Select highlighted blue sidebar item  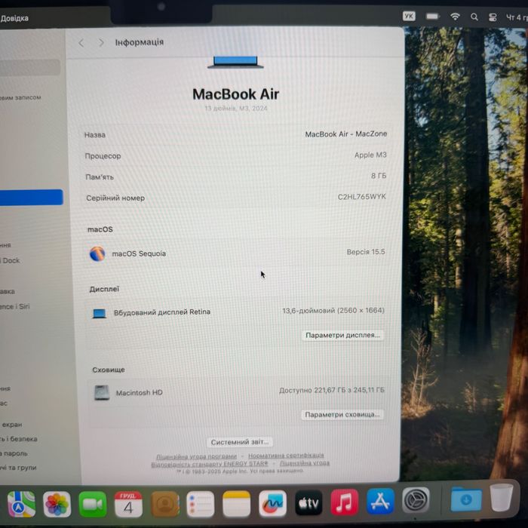[x=32, y=197]
